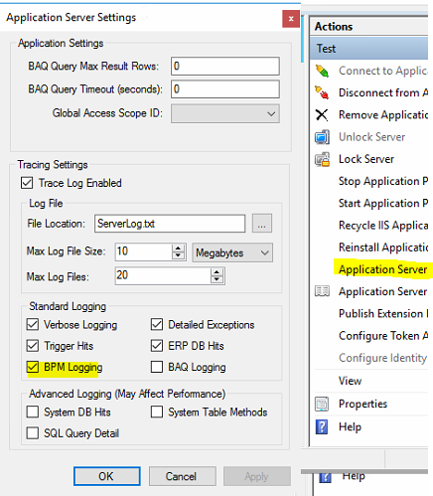Open the Megabytes unit dropdown
433x496 pixels.
pos(232,252)
